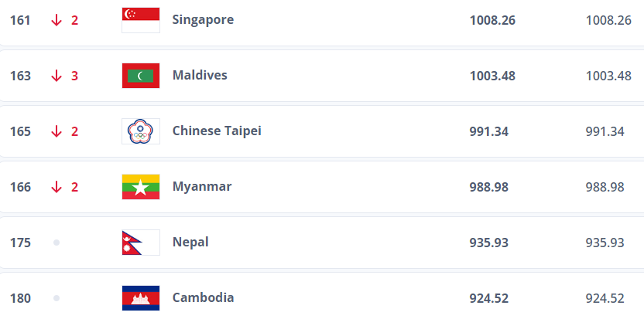Open the Singapore team link
Screen dimensions: 644x319
pos(203,19)
